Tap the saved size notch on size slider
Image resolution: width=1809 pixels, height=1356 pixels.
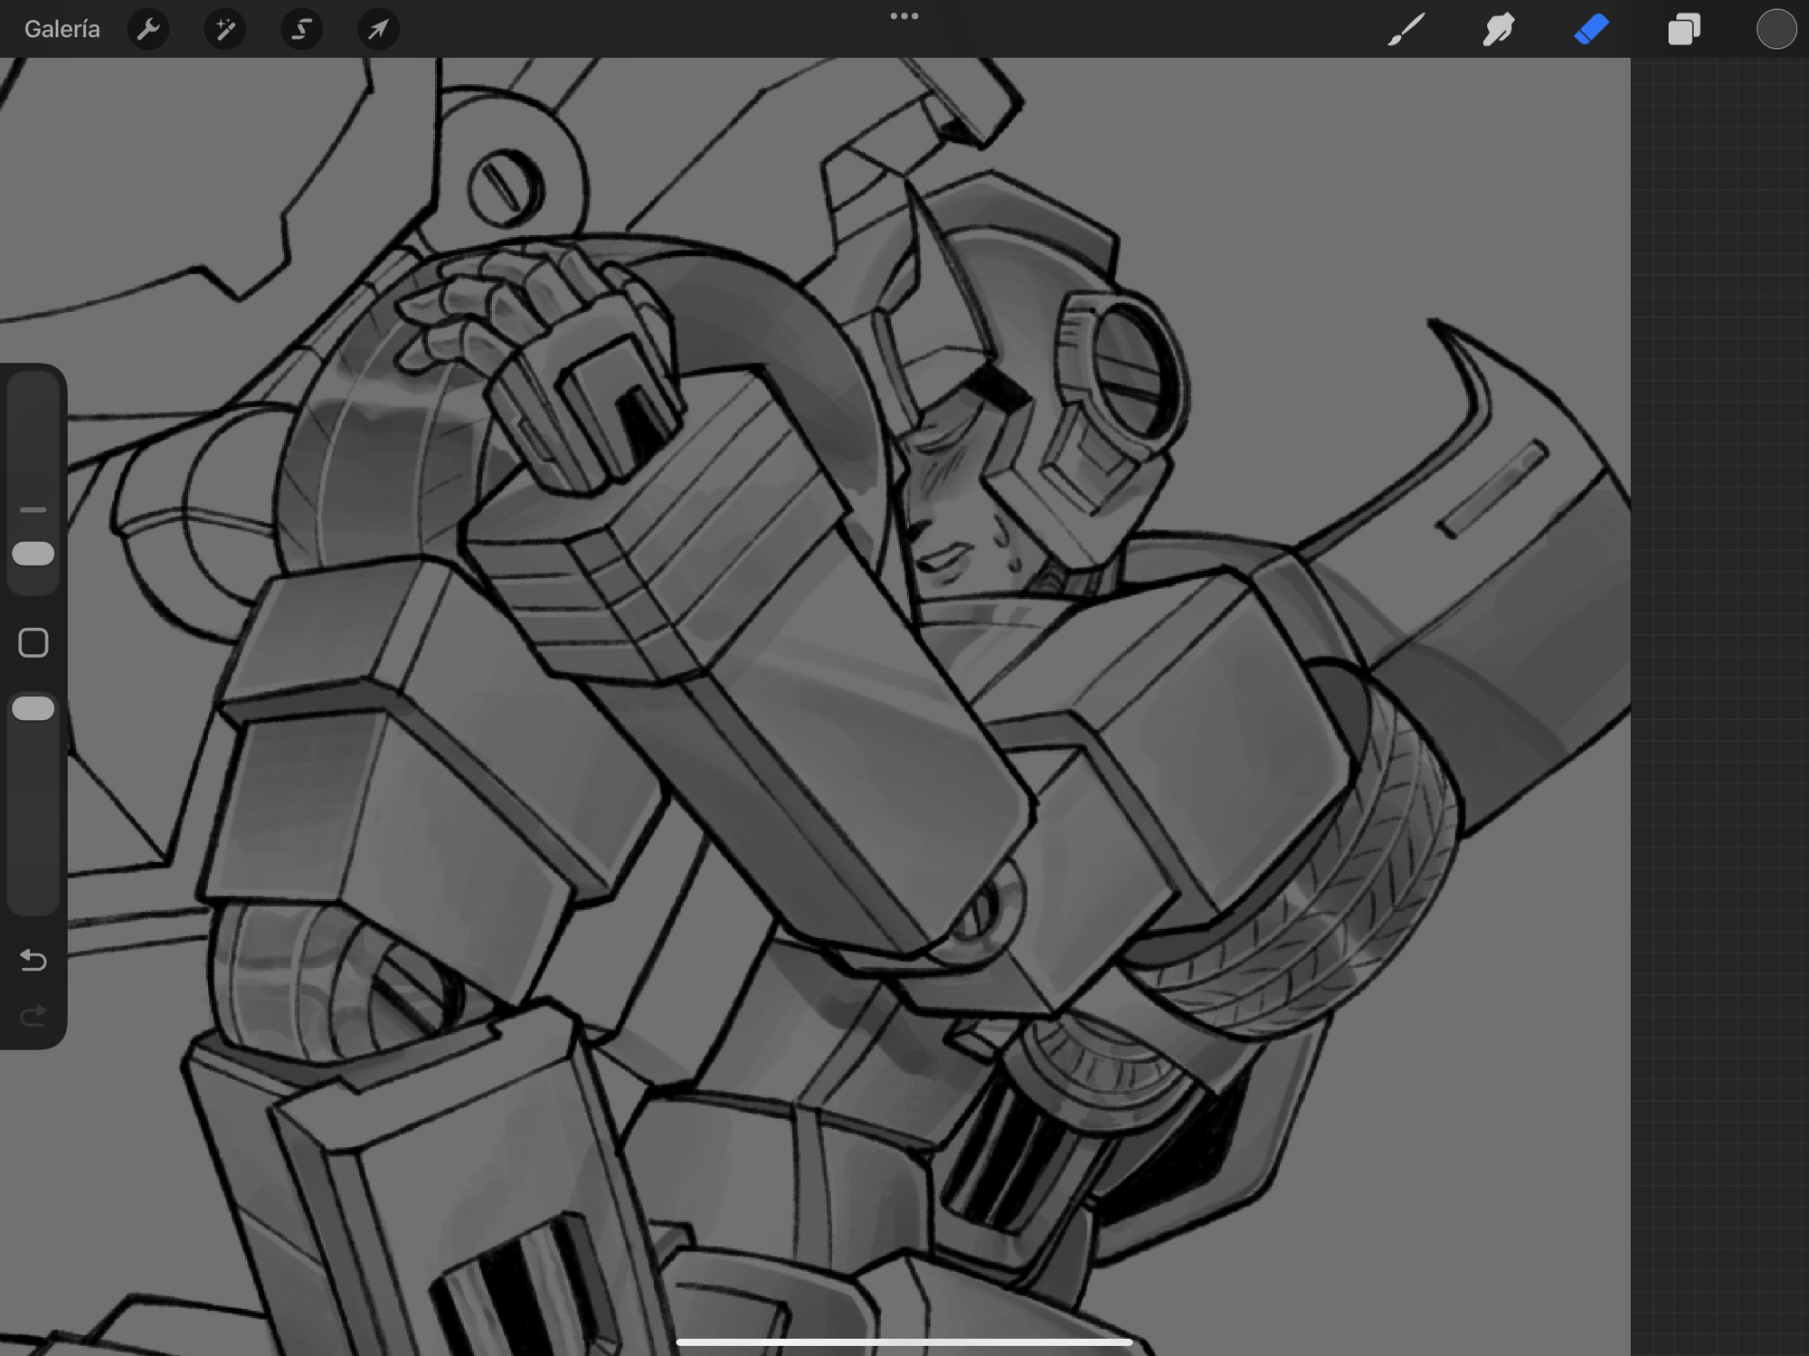click(x=33, y=510)
